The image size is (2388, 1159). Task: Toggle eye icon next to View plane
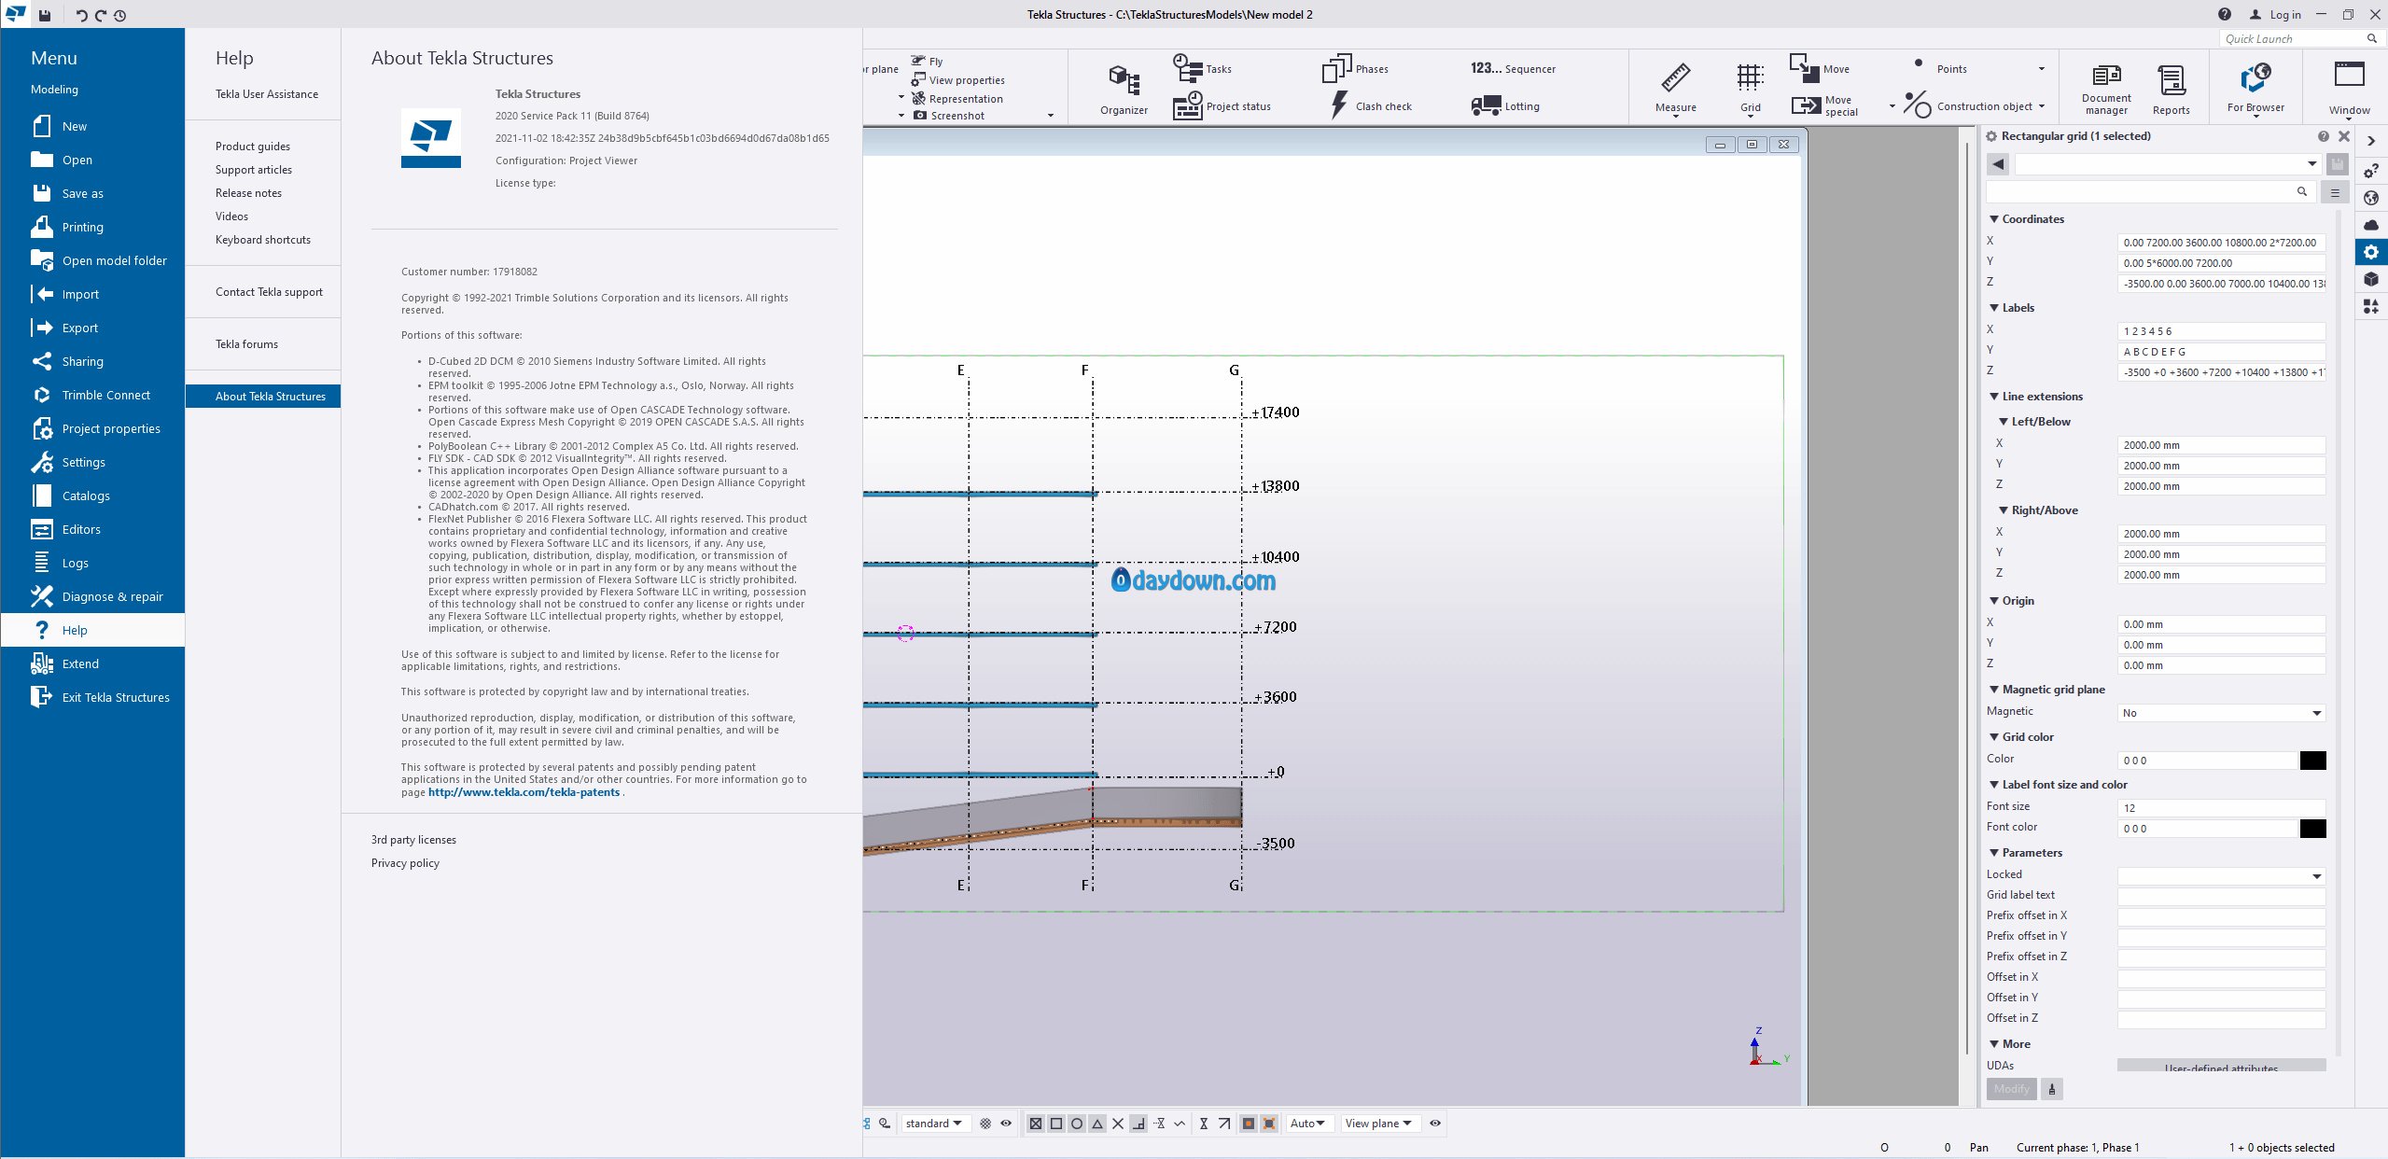(x=1435, y=1124)
